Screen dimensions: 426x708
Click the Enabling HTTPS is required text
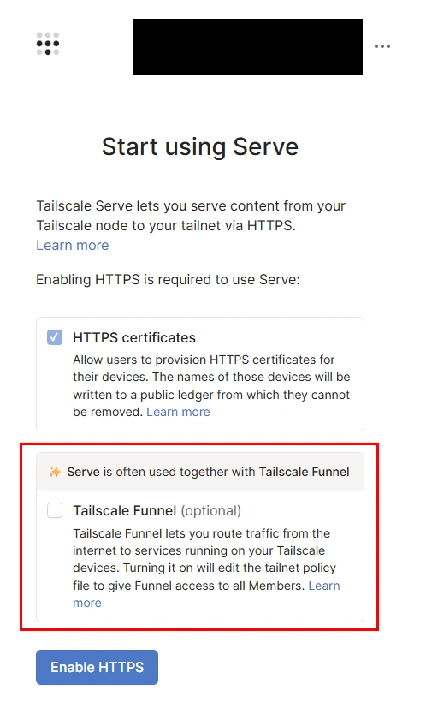click(x=168, y=279)
